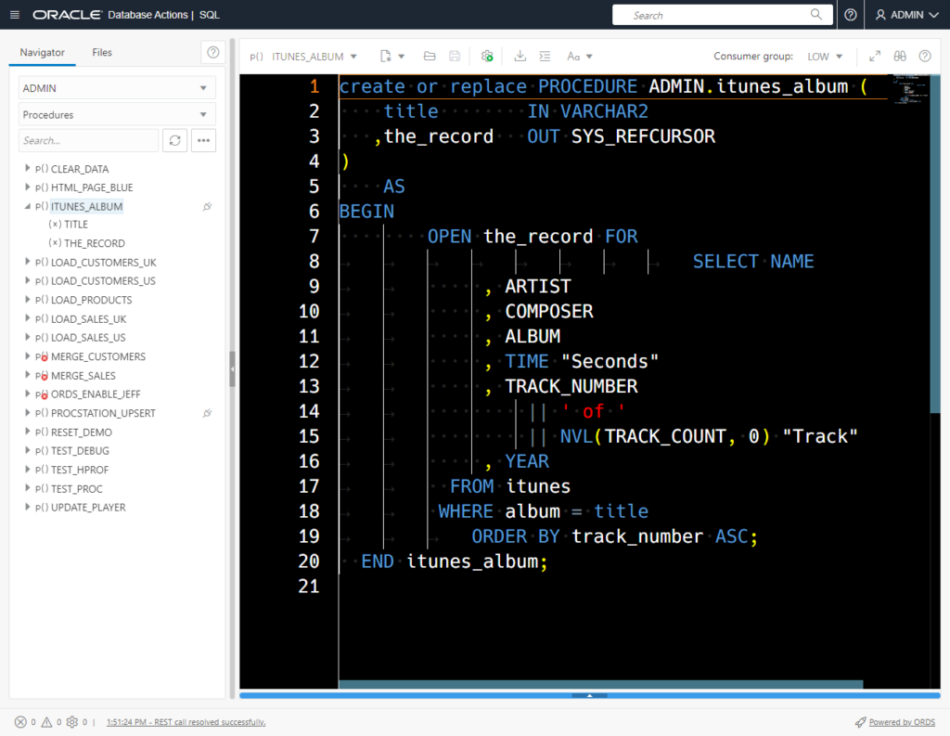Click the ITUNES_ALBUM pin icon
The image size is (950, 736).
(207, 207)
